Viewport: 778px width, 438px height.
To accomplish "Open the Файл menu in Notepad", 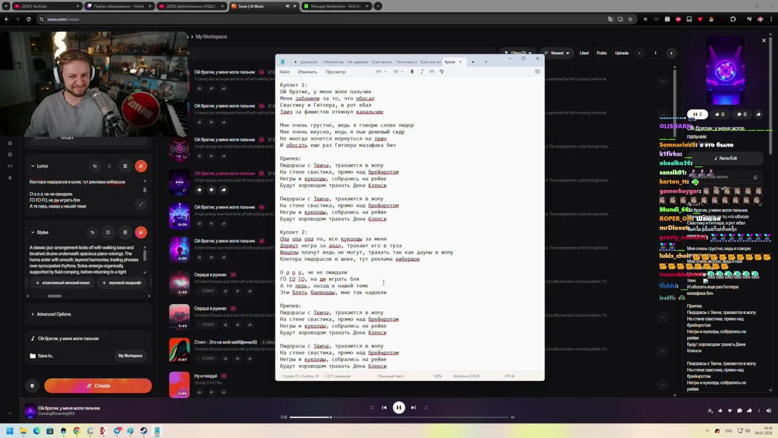I will pyautogui.click(x=284, y=72).
